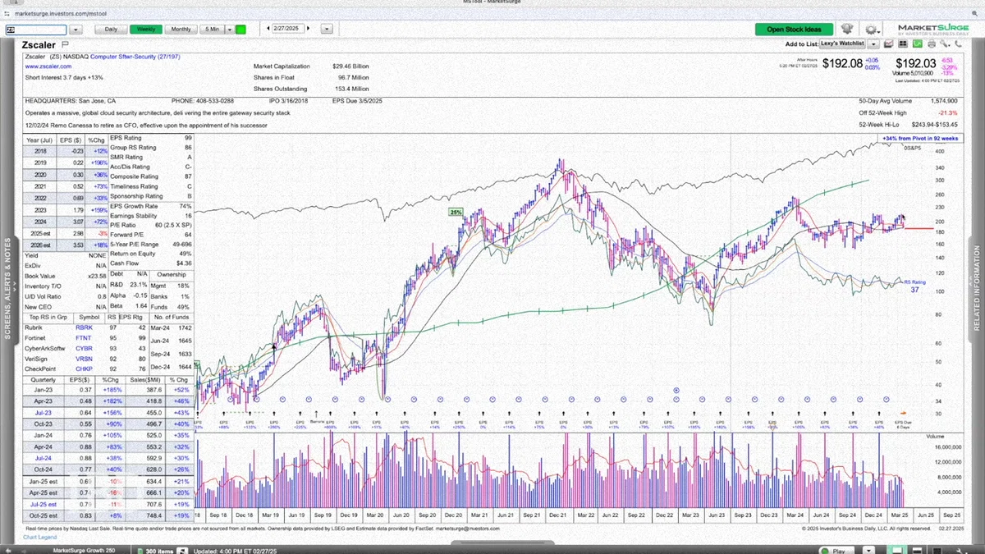Click the green chart icon in toolbar
The image size is (985, 554).
pyautogui.click(x=918, y=43)
